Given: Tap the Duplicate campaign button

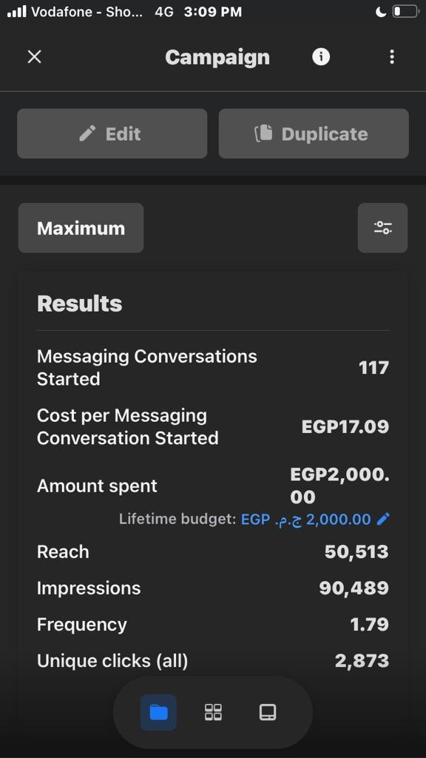Looking at the screenshot, I should tap(314, 133).
